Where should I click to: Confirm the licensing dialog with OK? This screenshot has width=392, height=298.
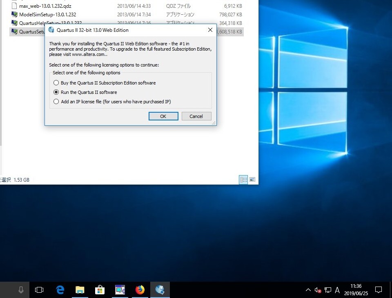[163, 116]
